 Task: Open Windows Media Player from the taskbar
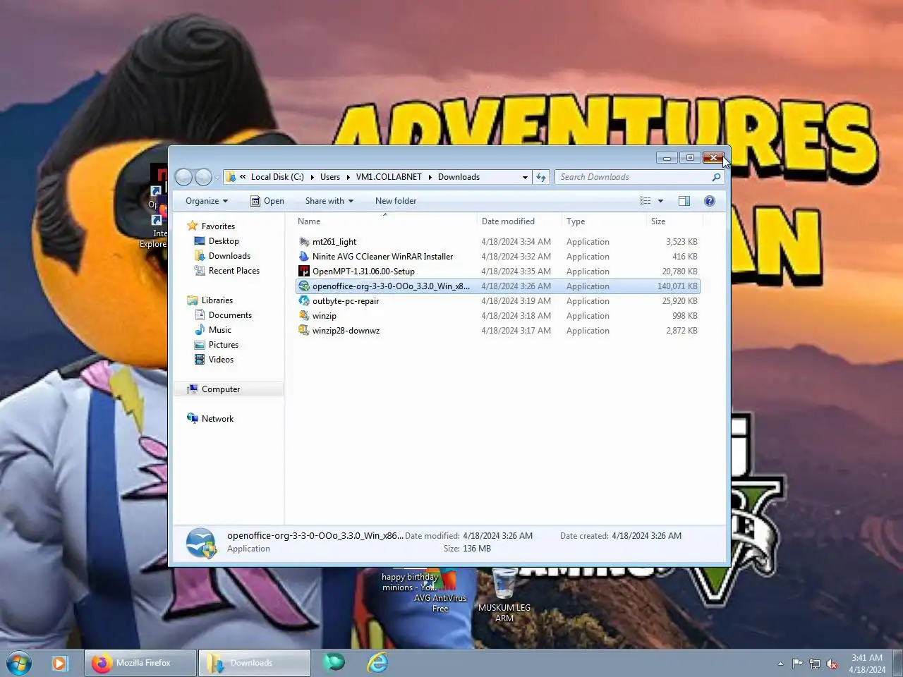pyautogui.click(x=60, y=664)
